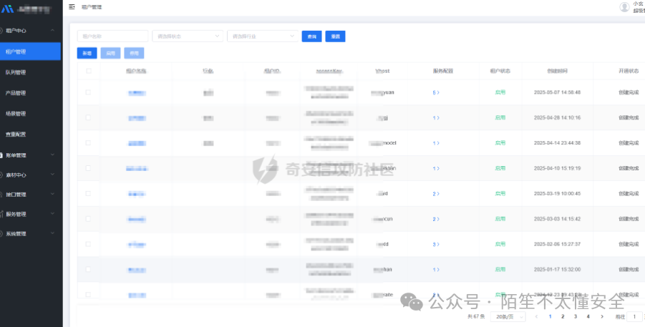The width and height of the screenshot is (645, 327).
Task: Click the 租户名称 column header
Action: point(136,71)
